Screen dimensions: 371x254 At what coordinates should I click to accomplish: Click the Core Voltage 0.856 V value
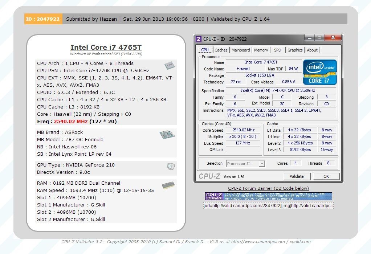point(289,82)
